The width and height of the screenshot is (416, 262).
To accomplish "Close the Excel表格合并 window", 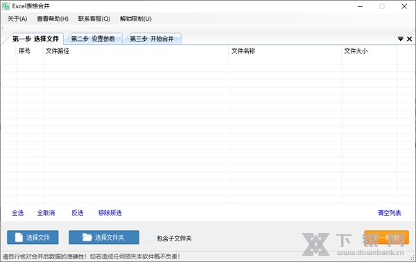I will coord(404,6).
